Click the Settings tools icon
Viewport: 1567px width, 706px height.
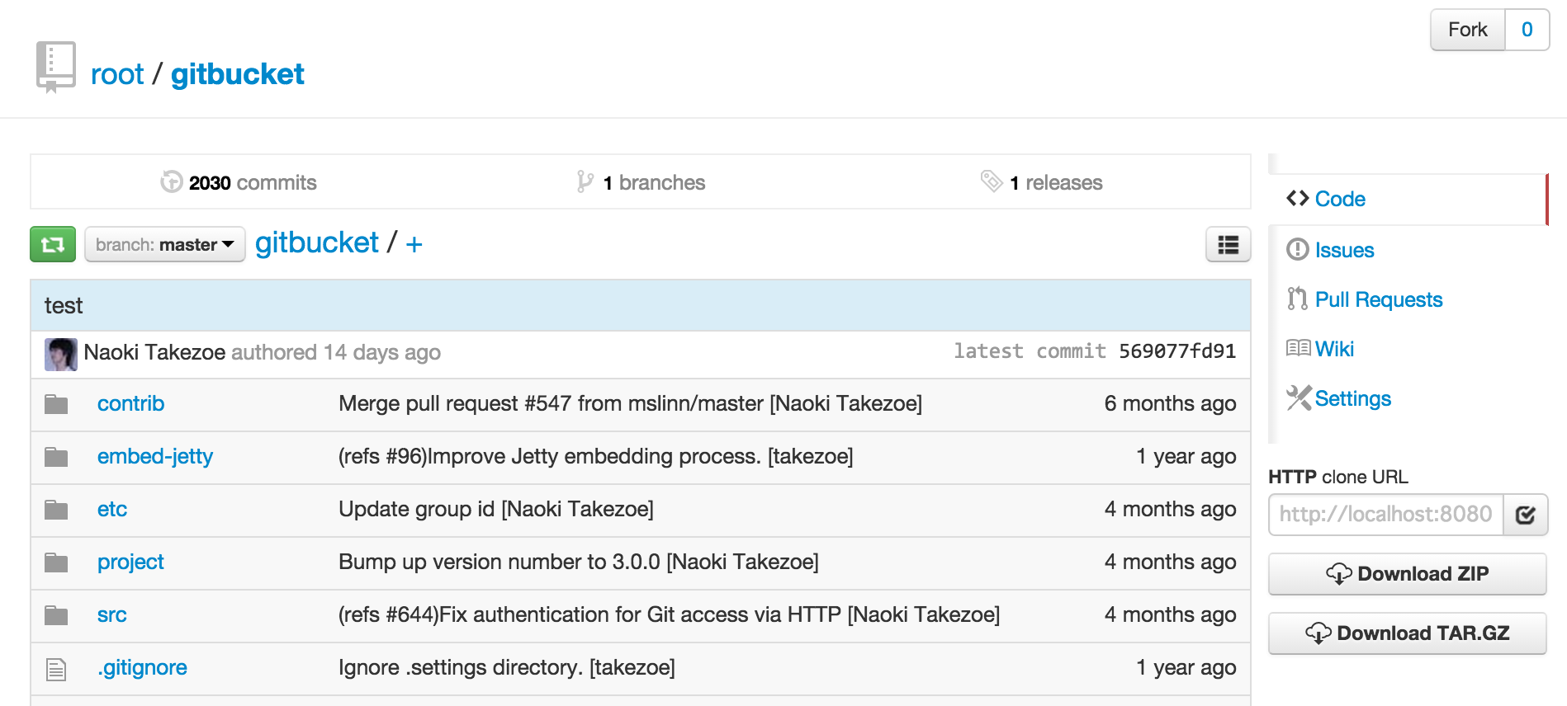point(1299,398)
